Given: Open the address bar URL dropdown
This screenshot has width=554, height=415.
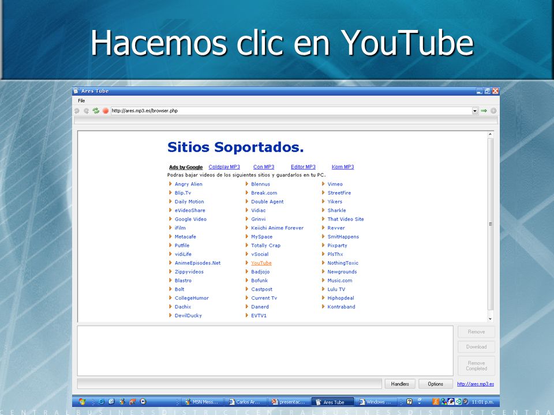Looking at the screenshot, I should click(x=475, y=111).
